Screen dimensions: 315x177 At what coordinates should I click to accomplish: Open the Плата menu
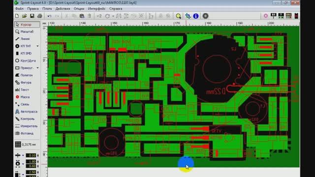[47, 9]
